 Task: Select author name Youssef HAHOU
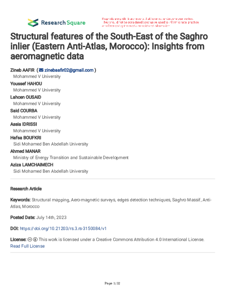[x=26, y=84]
